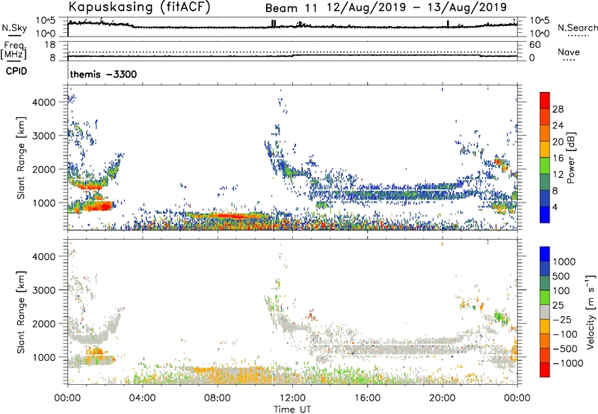Click the -25 tick on the velocity colorbar

tap(562, 319)
